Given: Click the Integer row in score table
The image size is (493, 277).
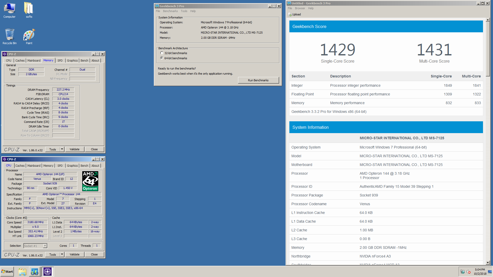Looking at the screenshot, I should (386, 85).
